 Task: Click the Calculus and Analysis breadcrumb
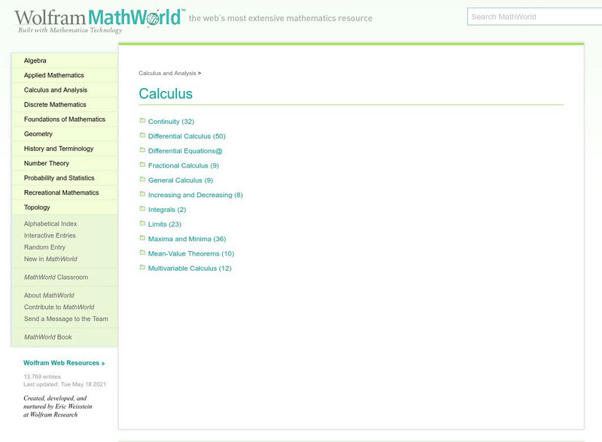[167, 73]
